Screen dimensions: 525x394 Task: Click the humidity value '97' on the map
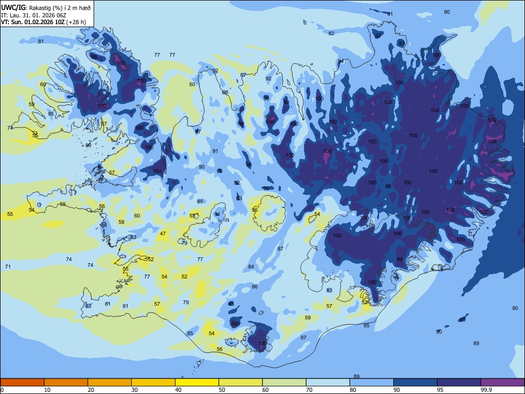click(x=198, y=131)
